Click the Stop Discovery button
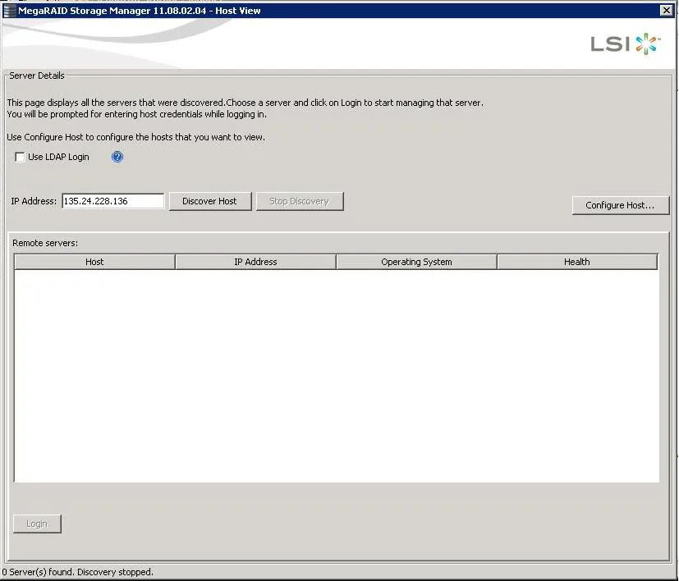The image size is (679, 581). click(299, 201)
